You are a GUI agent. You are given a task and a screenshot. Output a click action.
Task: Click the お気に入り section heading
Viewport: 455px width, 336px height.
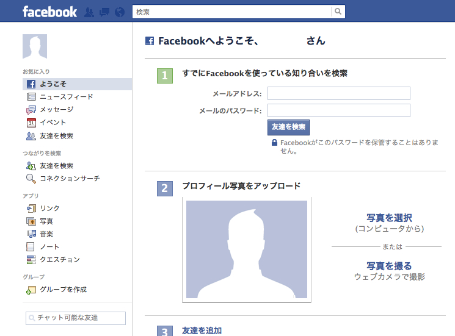[36, 71]
